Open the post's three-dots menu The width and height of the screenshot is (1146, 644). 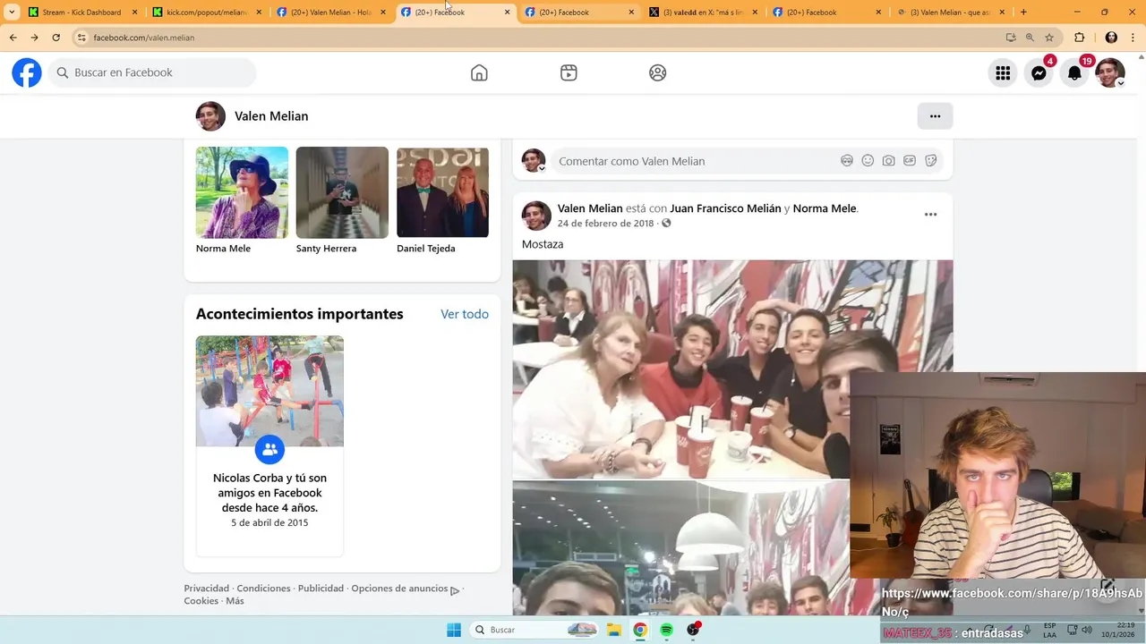tap(930, 215)
